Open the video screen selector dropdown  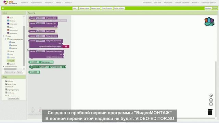[x=75, y=8]
